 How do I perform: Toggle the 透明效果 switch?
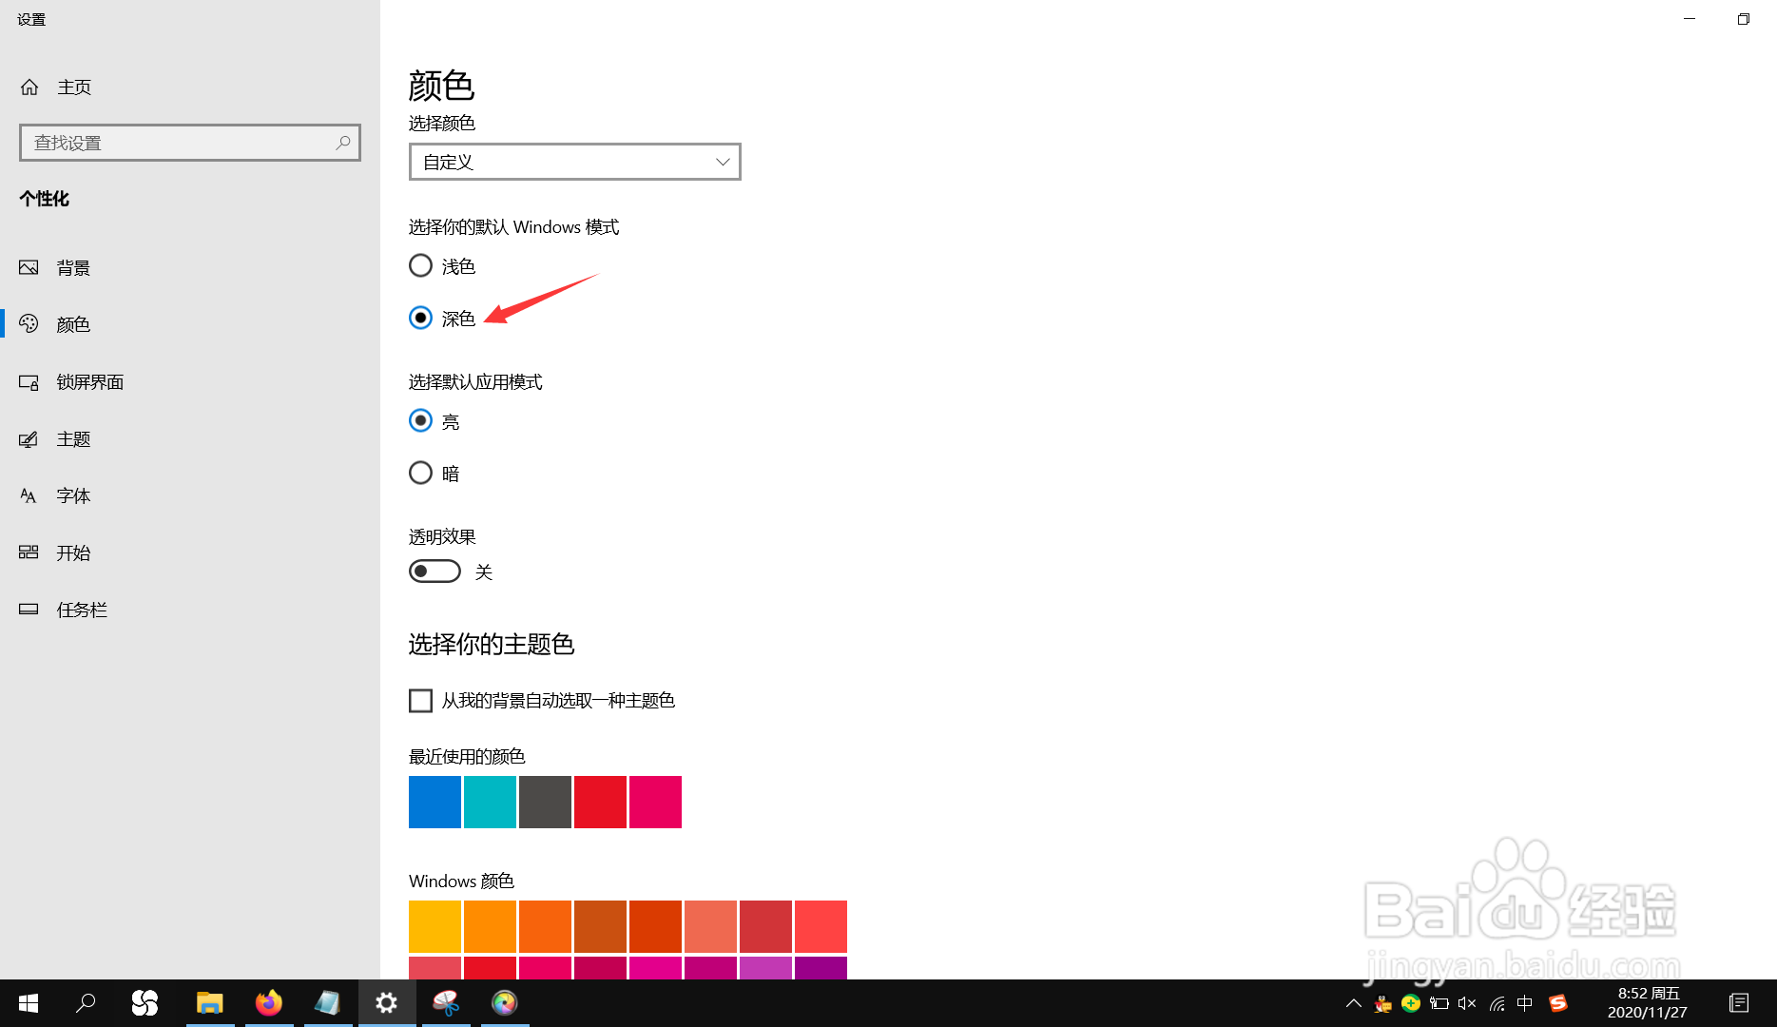click(x=435, y=572)
